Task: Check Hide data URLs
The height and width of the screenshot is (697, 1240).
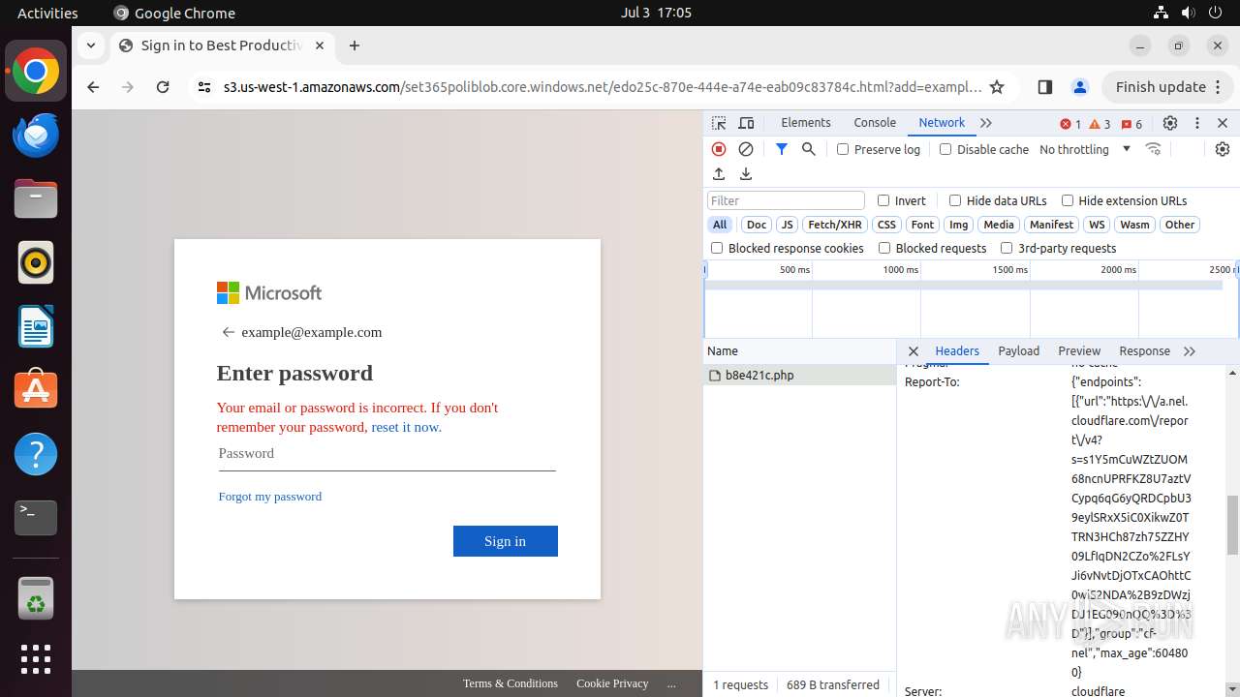Action: click(x=955, y=200)
